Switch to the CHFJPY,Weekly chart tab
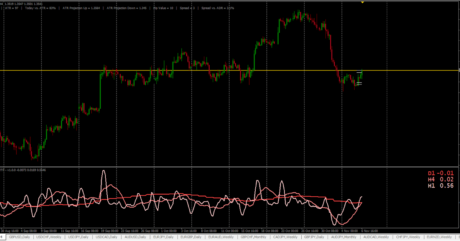The height and width of the screenshot is (241, 460). pyautogui.click(x=407, y=237)
